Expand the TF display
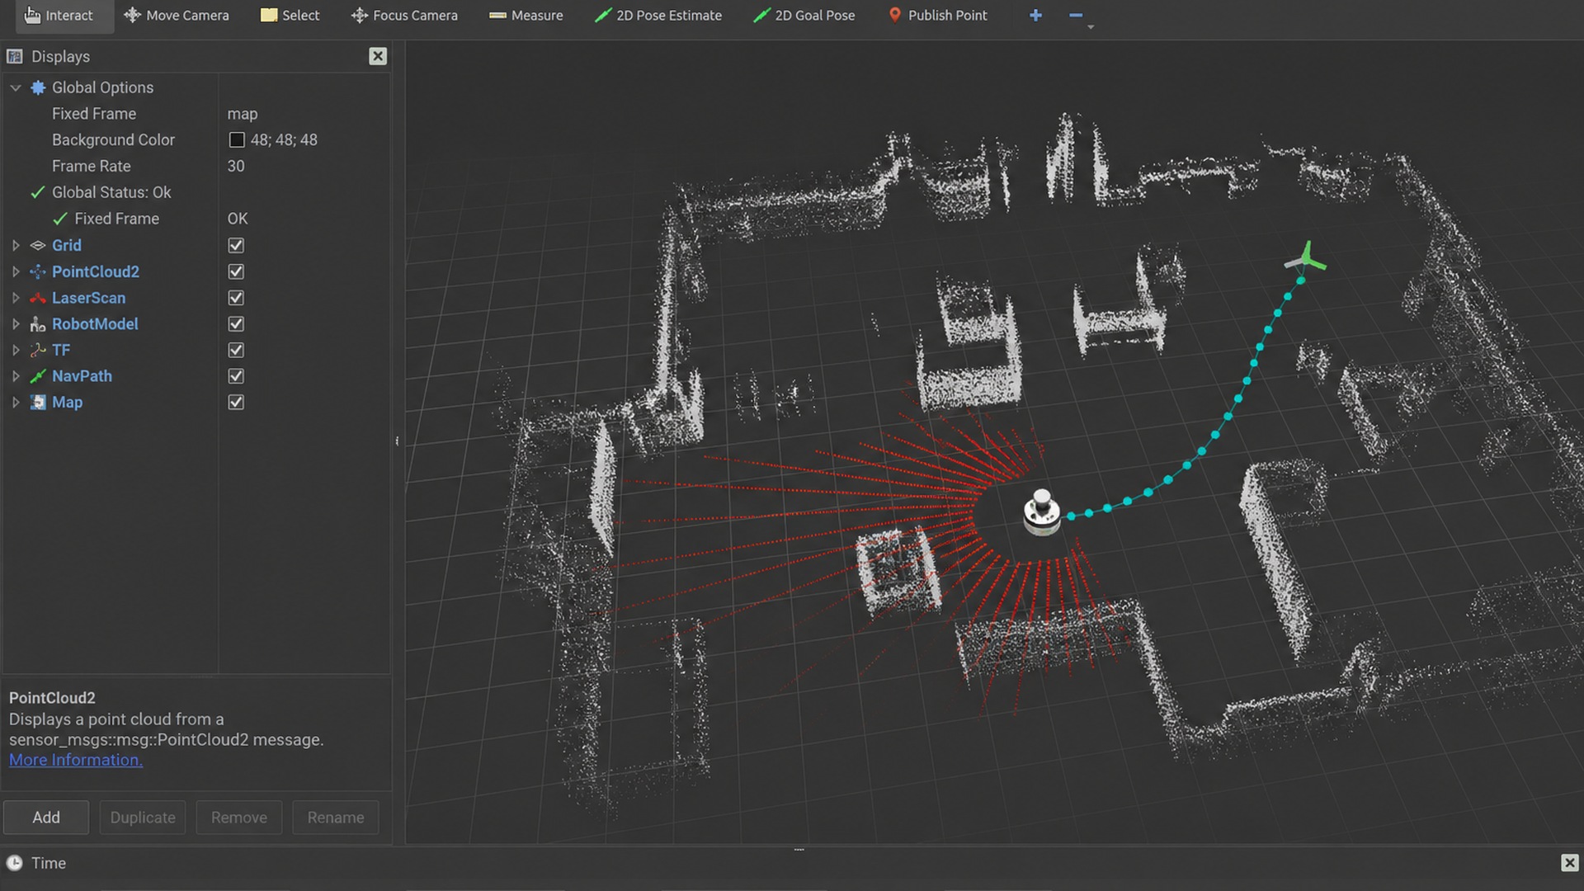Screen dimensions: 1584x891 (x=16, y=350)
